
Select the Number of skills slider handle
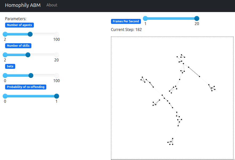click(28, 55)
